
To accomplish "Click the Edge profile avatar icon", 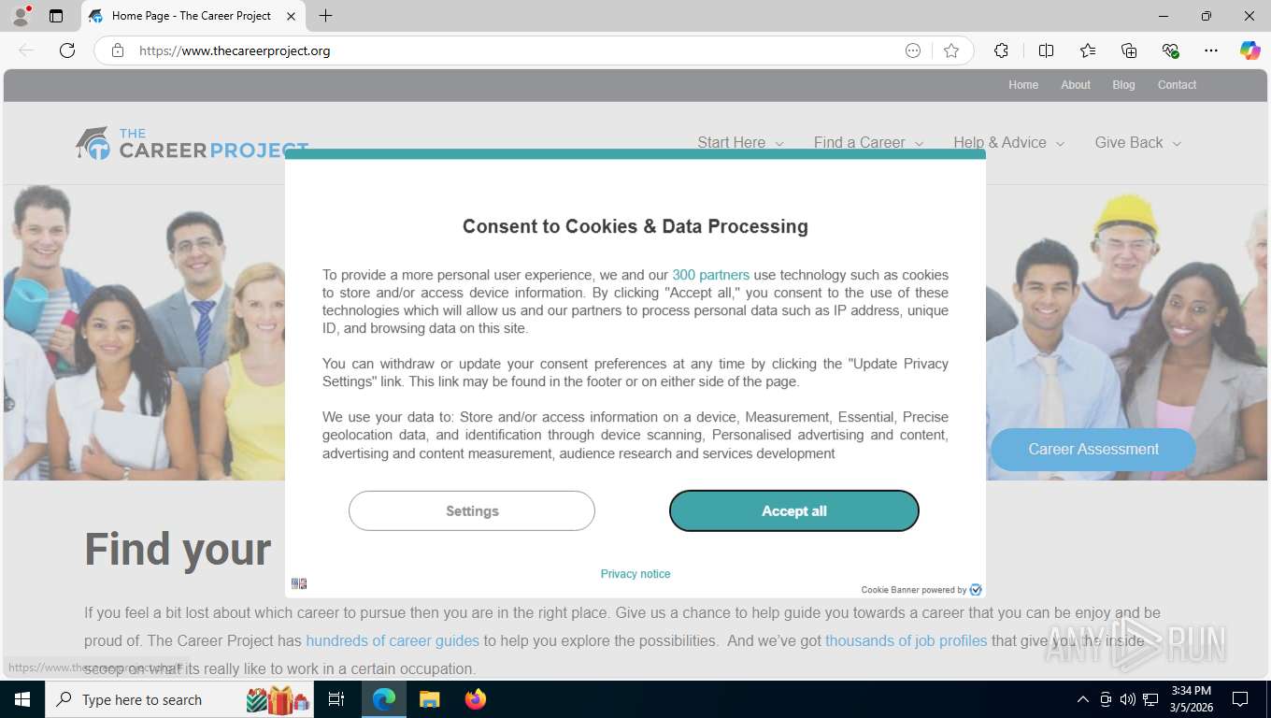I will (21, 16).
